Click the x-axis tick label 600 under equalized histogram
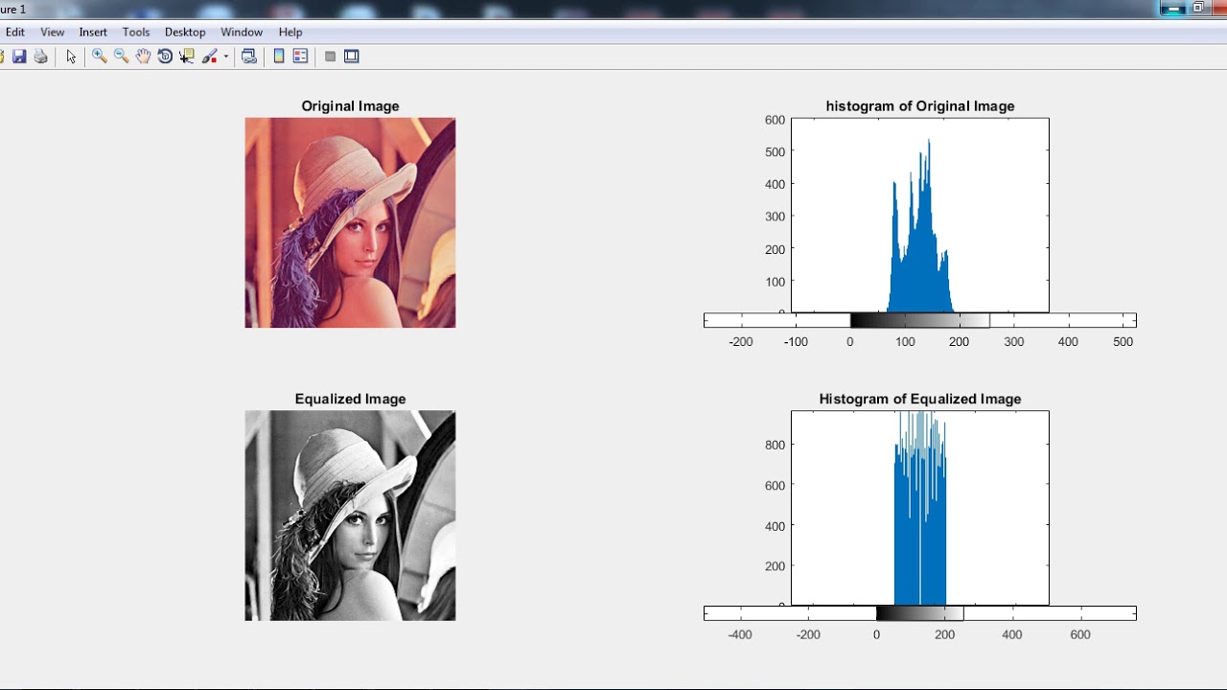The image size is (1227, 690). (x=1080, y=634)
